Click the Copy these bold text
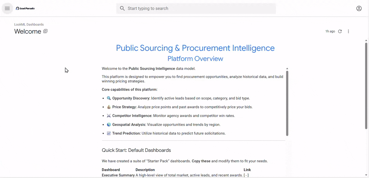 (x=201, y=161)
